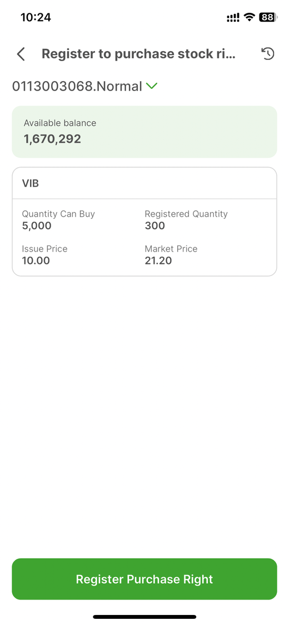This screenshot has width=289, height=625.
Task: Tap the Market Price value 21.20
Action: click(x=158, y=261)
